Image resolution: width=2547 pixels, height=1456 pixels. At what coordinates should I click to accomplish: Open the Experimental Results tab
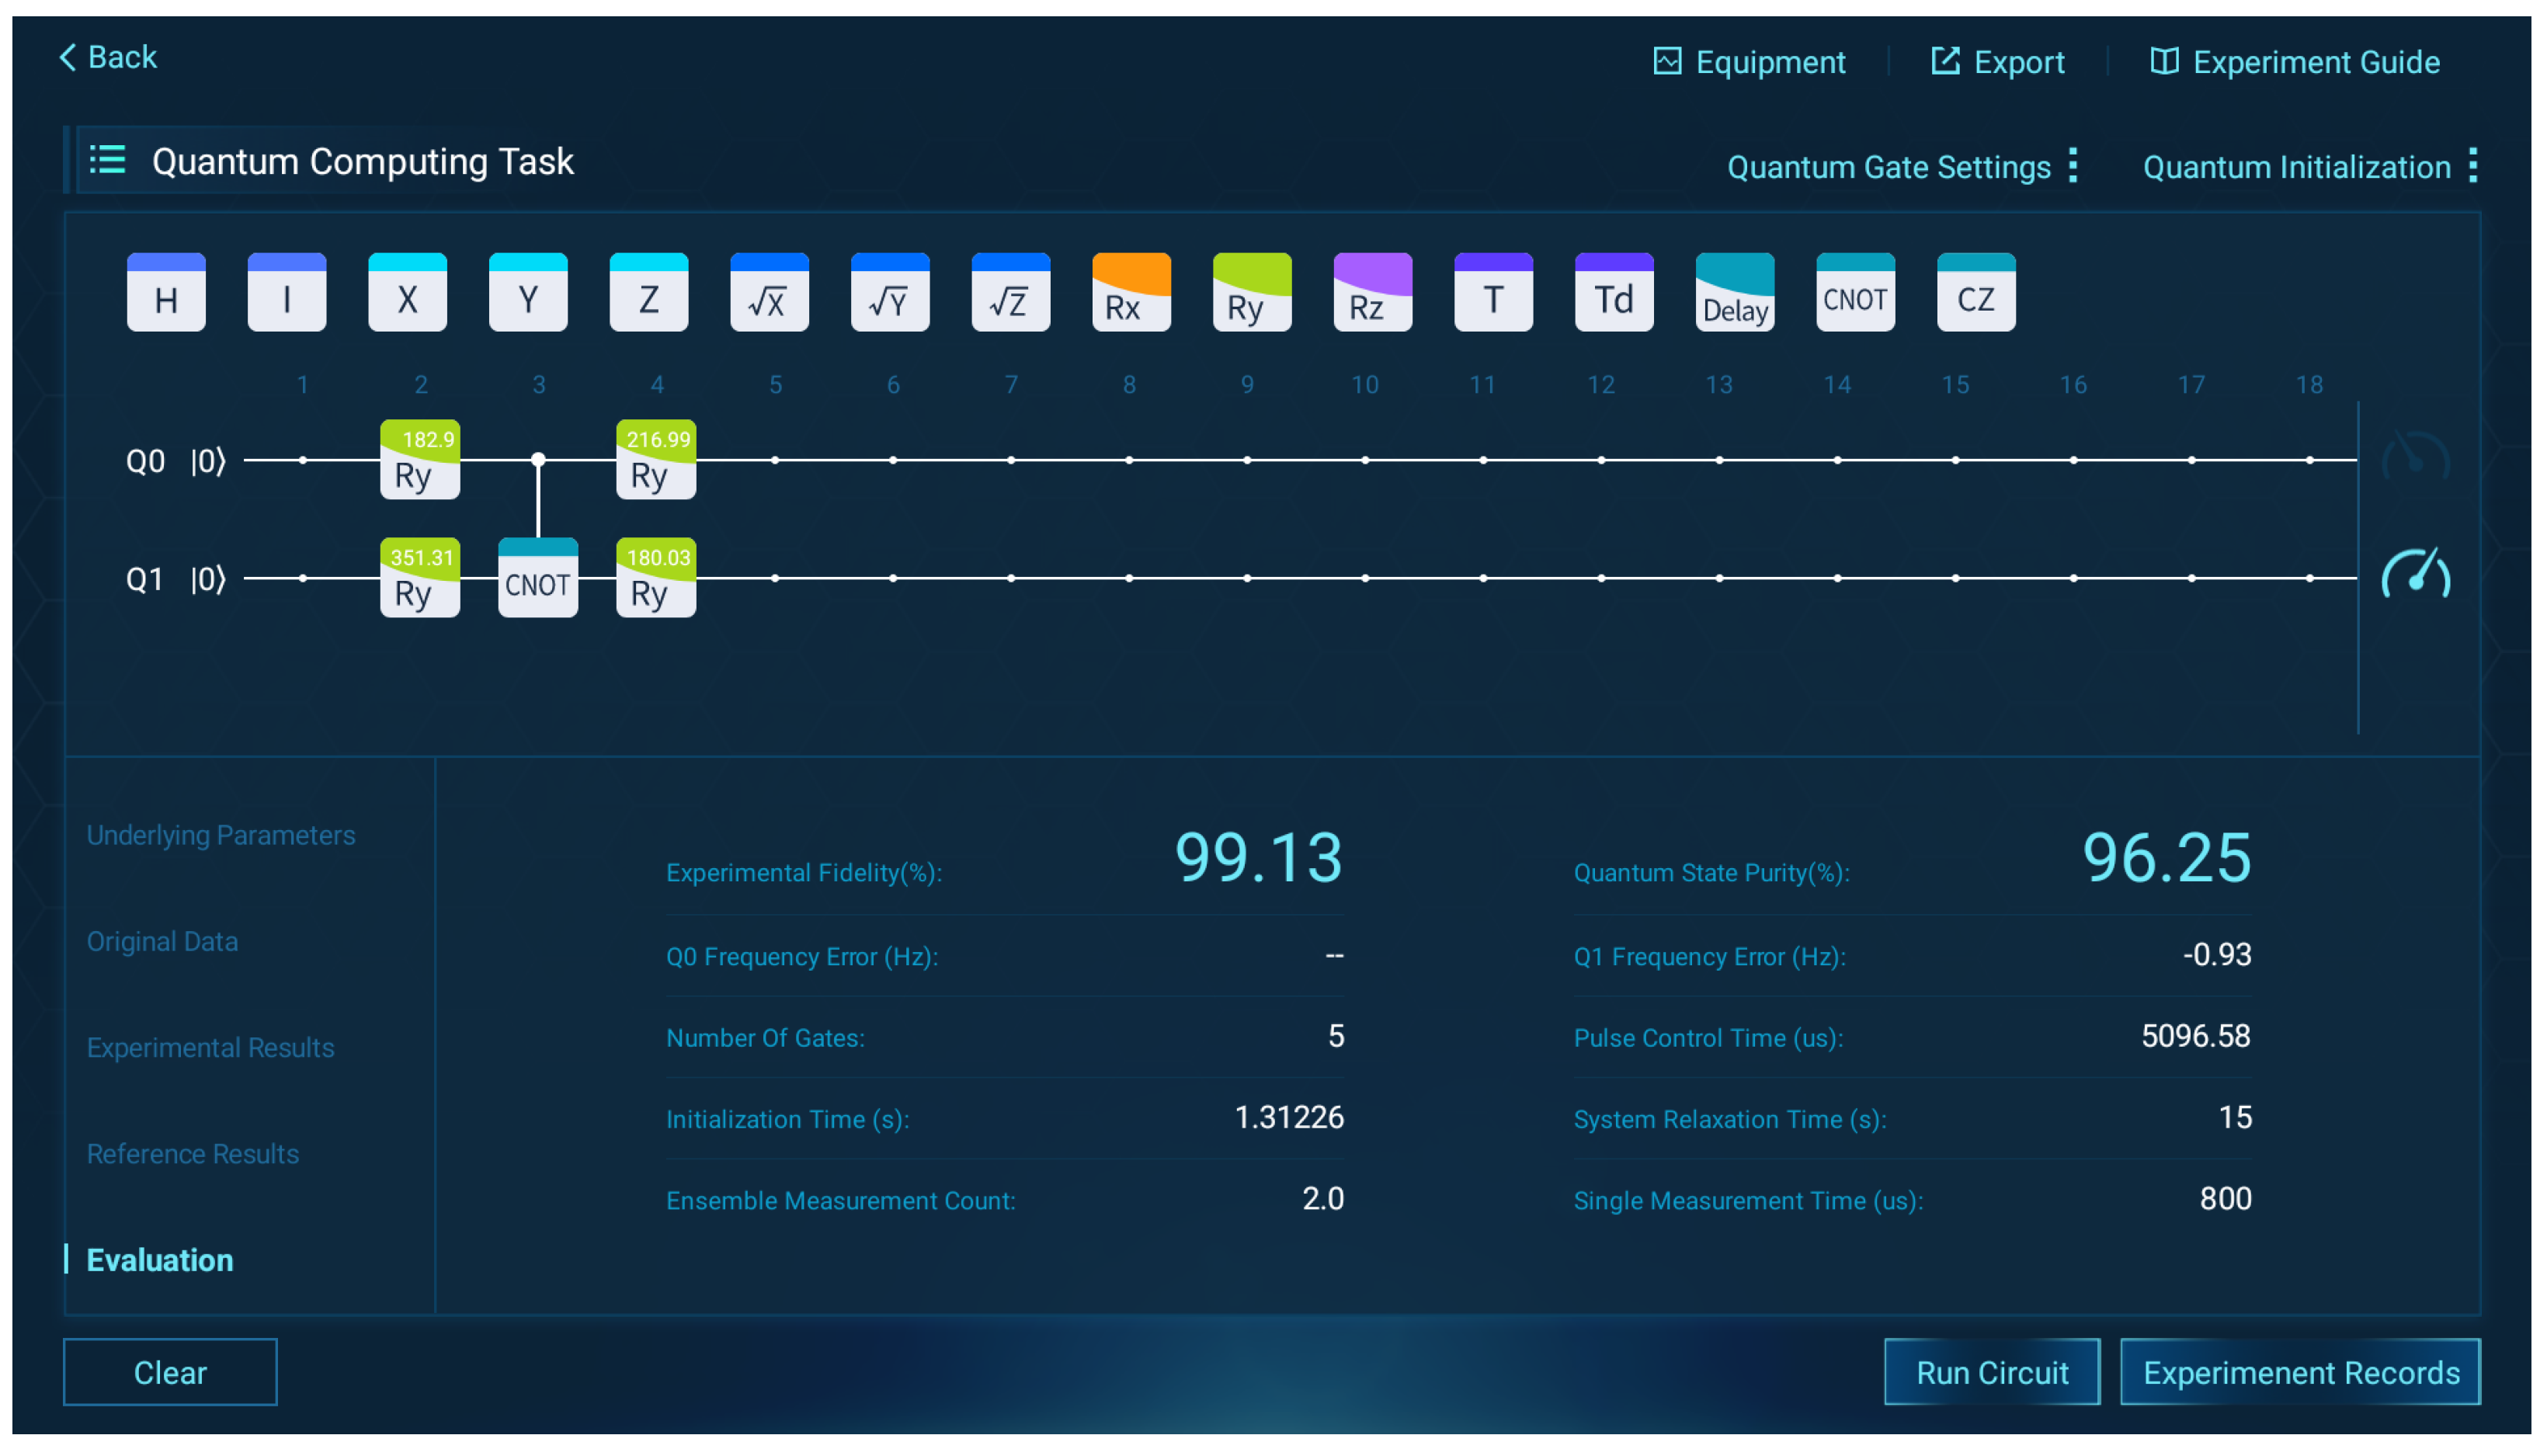(x=210, y=1047)
